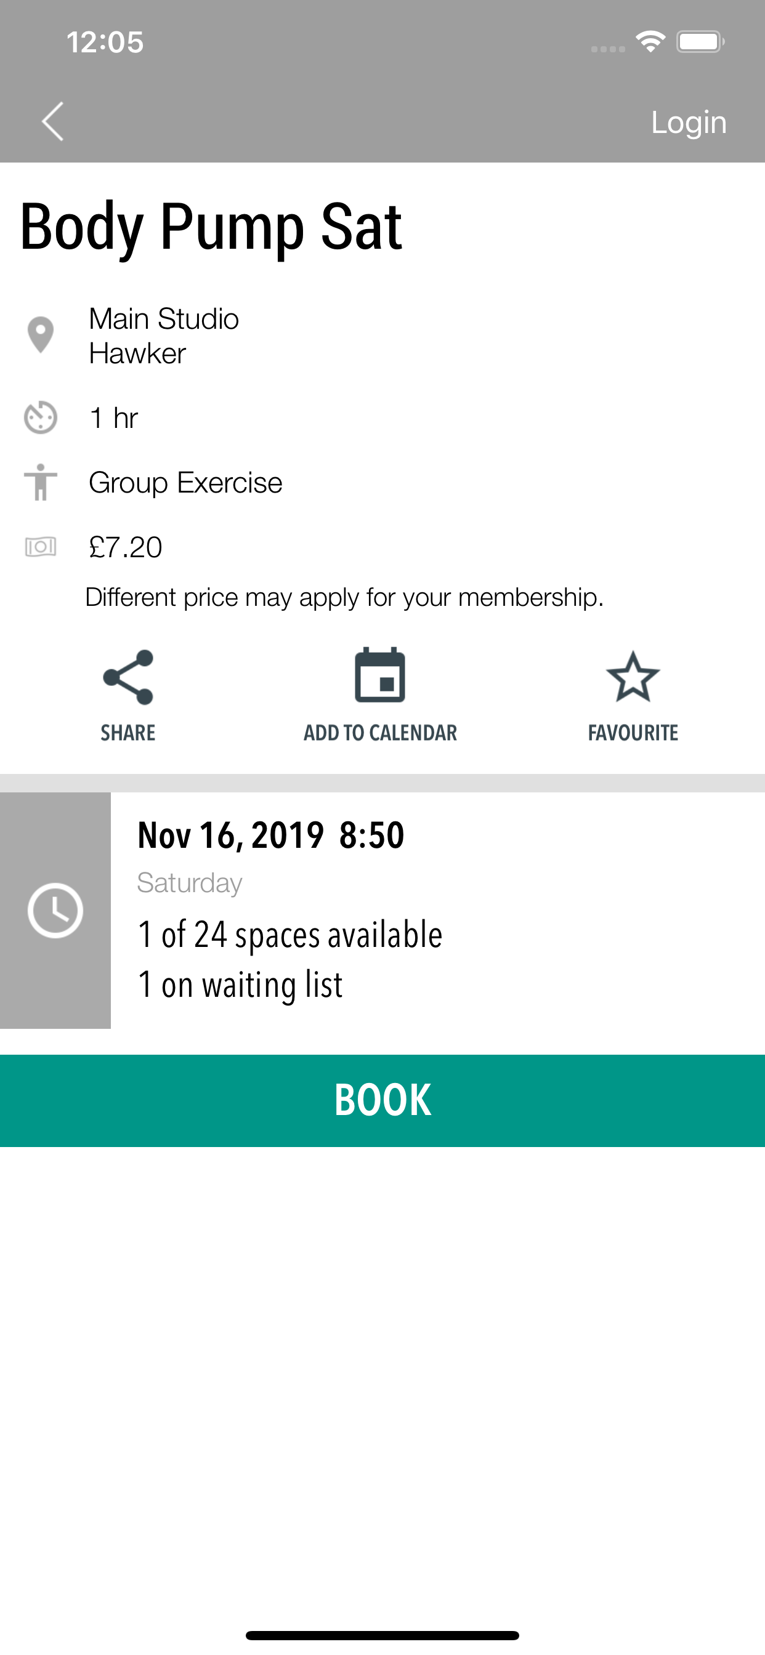
Task: Tap the Add to Calendar icon
Action: pos(380,675)
